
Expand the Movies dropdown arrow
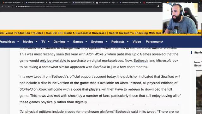(x=37, y=41)
